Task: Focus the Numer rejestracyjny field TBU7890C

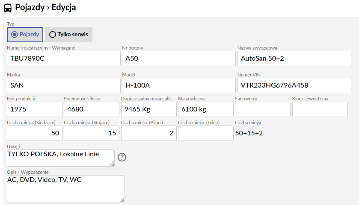Action: tap(64, 59)
